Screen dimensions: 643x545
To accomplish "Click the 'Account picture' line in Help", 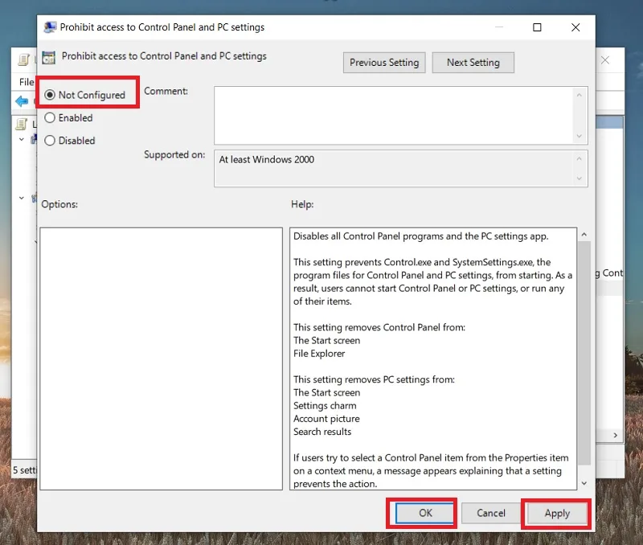I will (326, 419).
